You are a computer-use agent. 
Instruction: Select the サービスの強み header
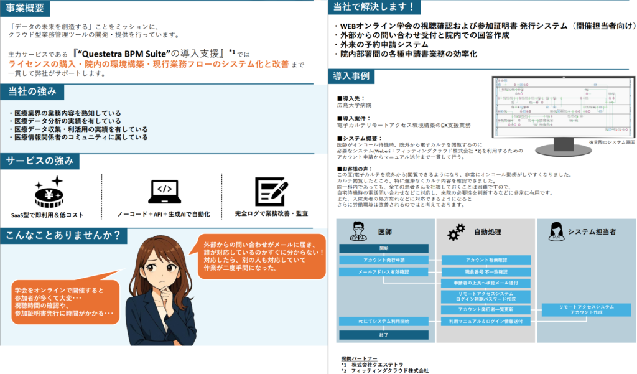point(40,161)
